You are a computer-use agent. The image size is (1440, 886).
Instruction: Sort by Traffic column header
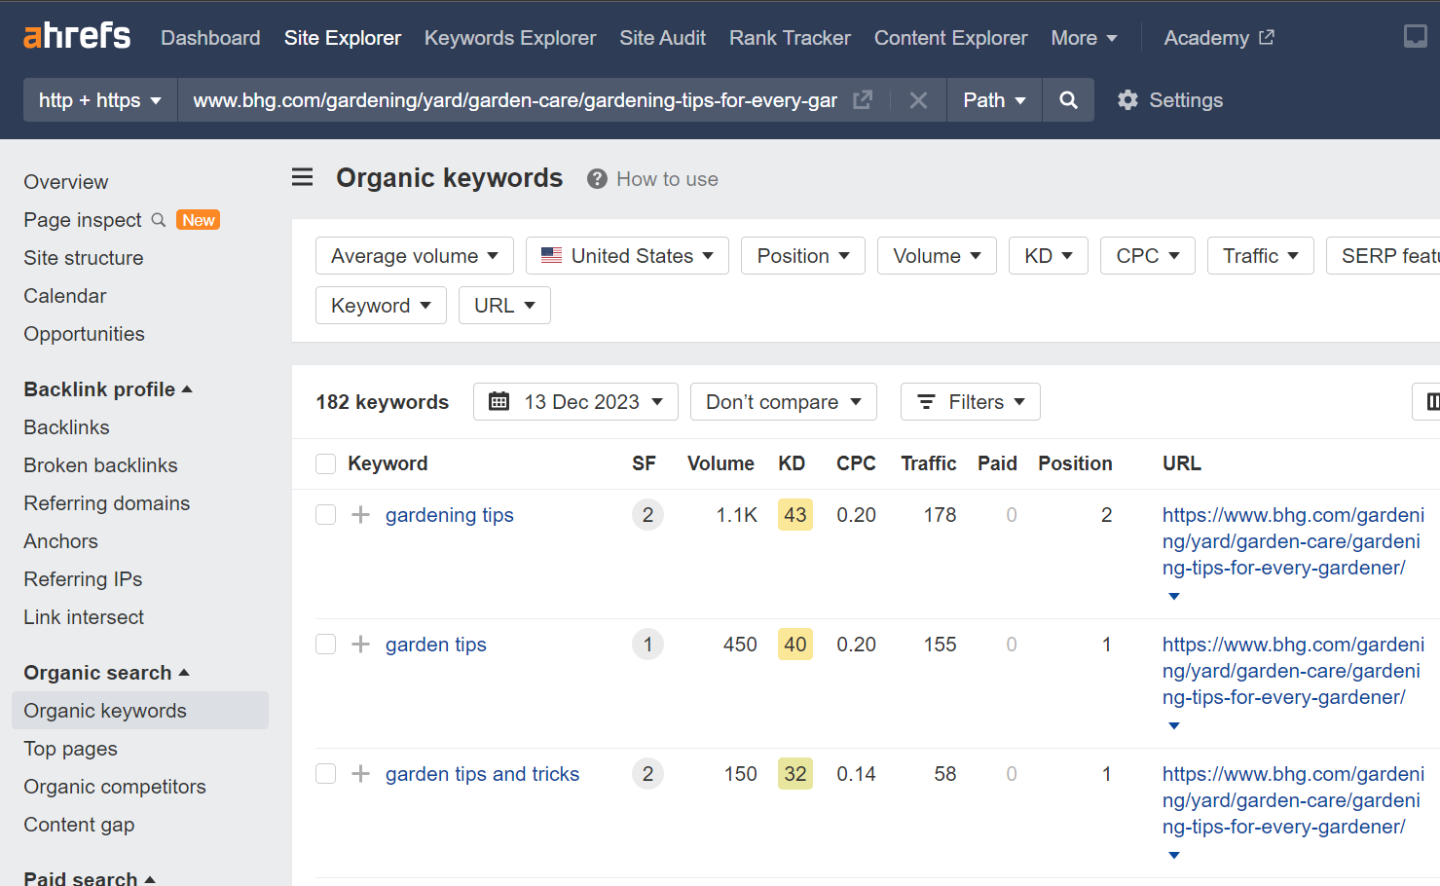click(x=929, y=463)
